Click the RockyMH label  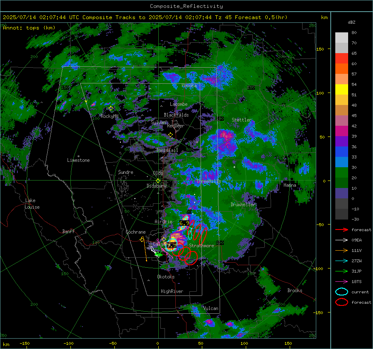click(x=109, y=116)
